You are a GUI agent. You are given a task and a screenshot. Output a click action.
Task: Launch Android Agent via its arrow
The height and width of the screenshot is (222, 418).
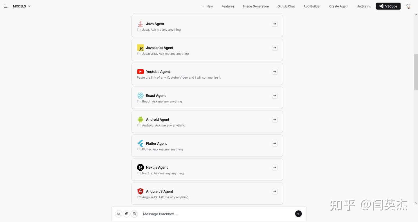pos(275,120)
